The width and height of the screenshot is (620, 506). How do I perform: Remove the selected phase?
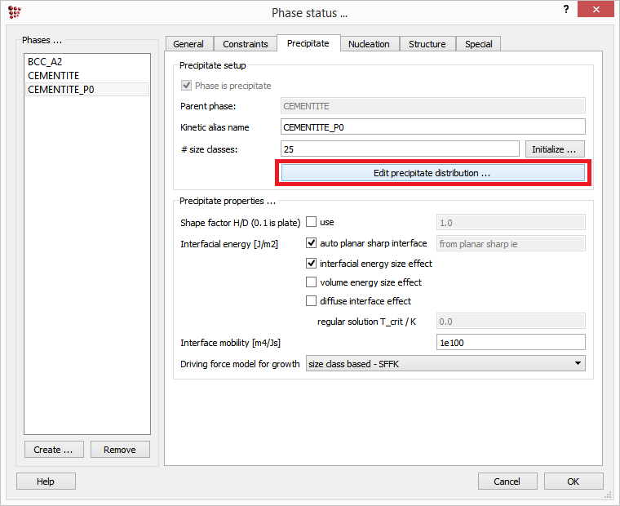pos(120,450)
